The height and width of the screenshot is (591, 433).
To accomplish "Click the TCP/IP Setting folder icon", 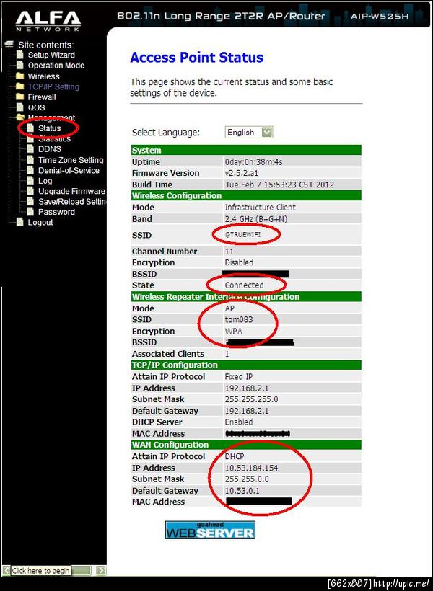I will coord(20,86).
